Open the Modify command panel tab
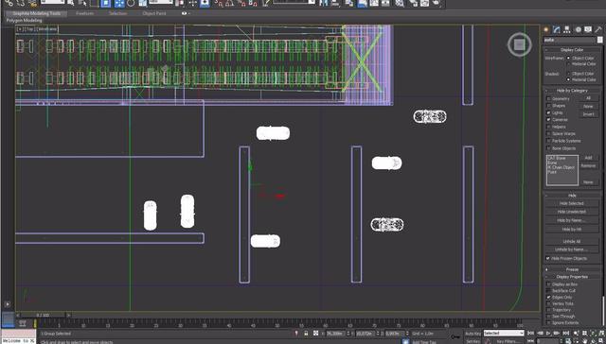 pos(557,29)
